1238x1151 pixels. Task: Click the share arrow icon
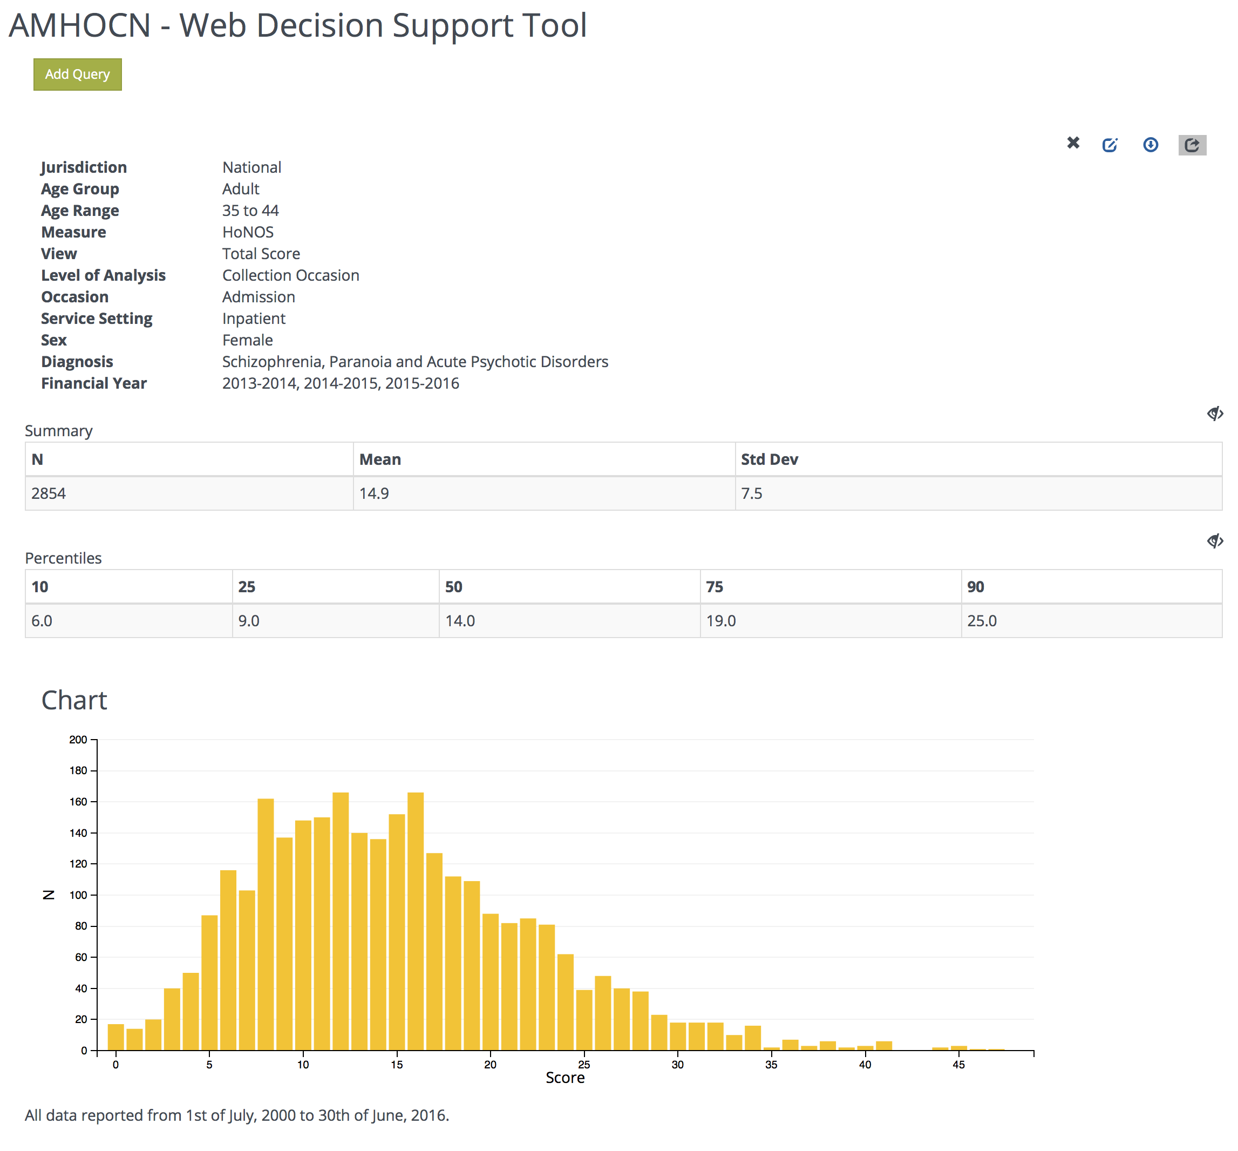coord(1192,145)
